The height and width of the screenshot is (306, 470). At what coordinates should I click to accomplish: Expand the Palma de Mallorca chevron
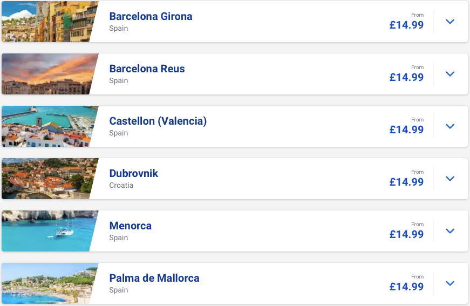coord(450,283)
